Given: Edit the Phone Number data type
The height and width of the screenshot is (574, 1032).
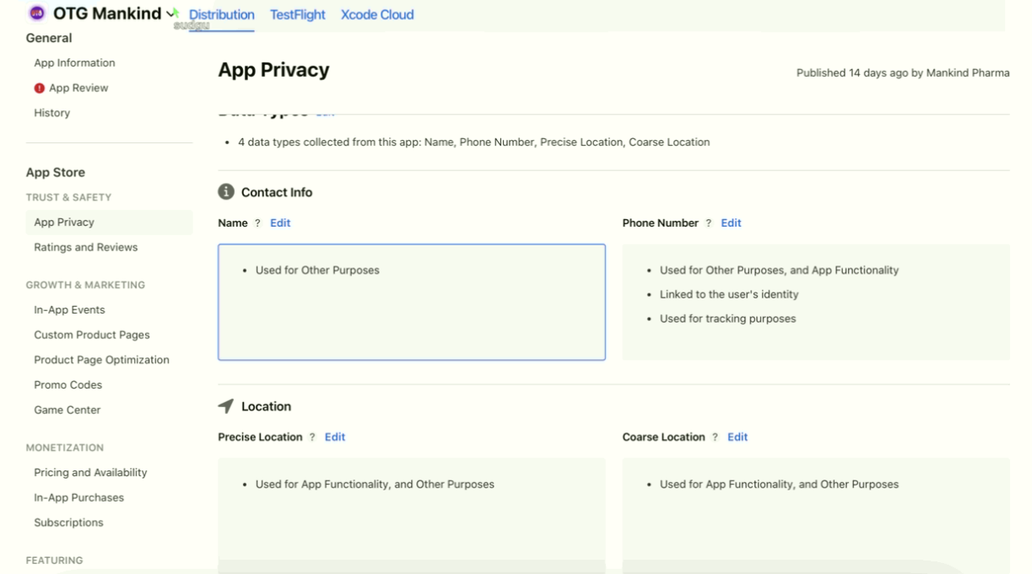Looking at the screenshot, I should [x=731, y=223].
